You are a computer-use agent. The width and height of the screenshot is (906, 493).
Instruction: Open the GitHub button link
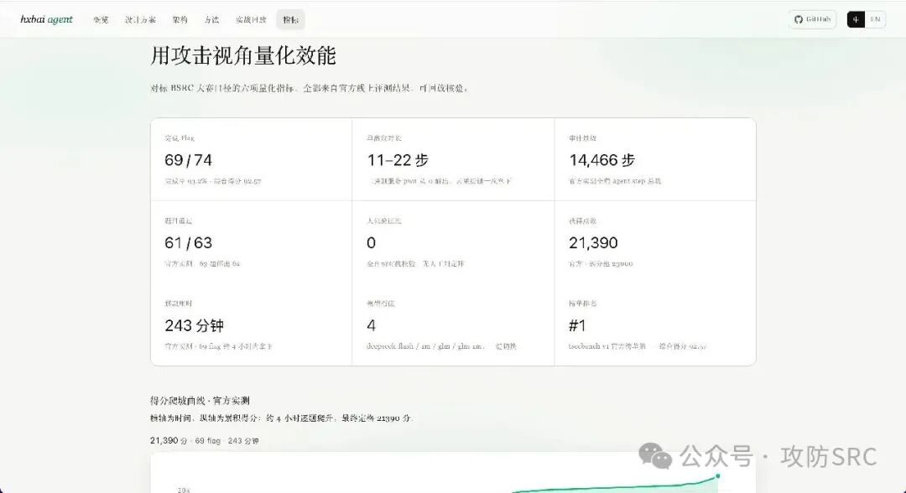pos(812,19)
